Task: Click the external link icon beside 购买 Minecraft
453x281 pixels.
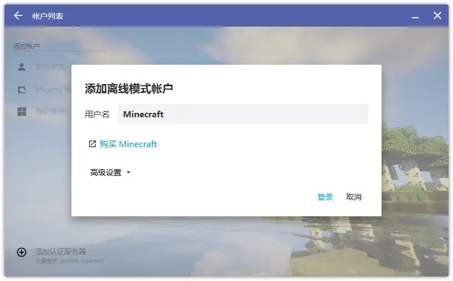Action: pos(92,144)
